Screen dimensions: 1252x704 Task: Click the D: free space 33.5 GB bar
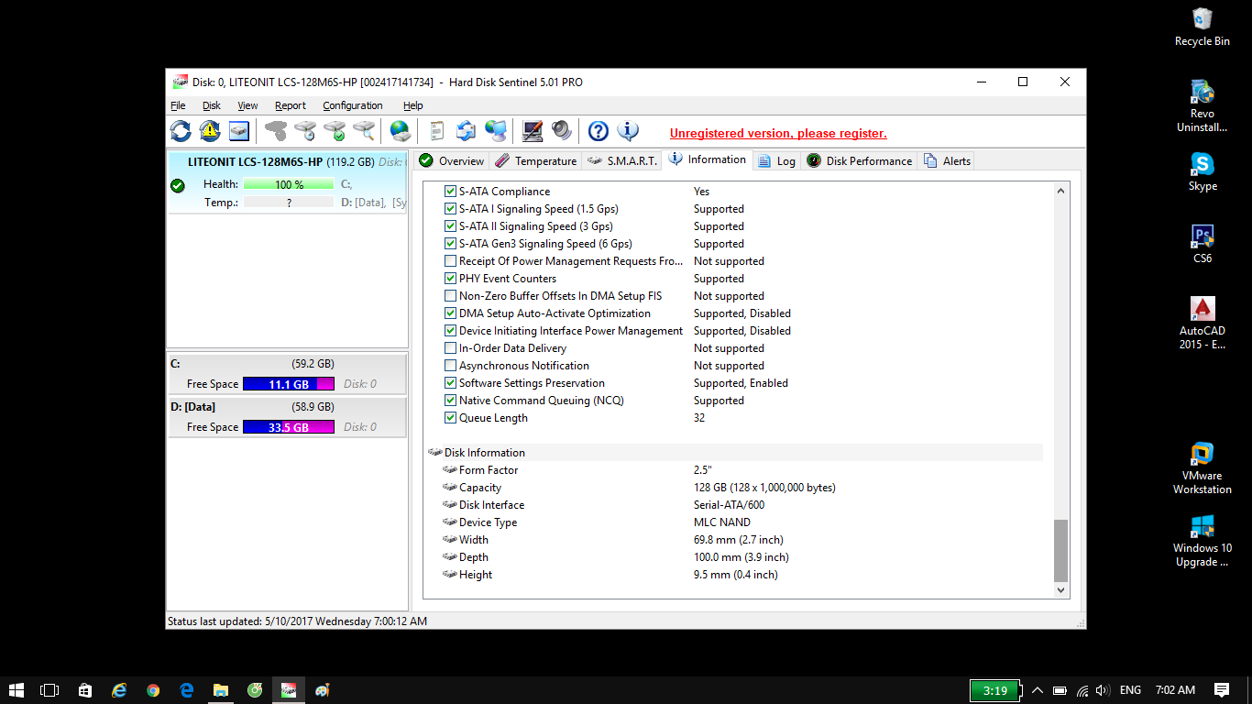[x=289, y=428]
